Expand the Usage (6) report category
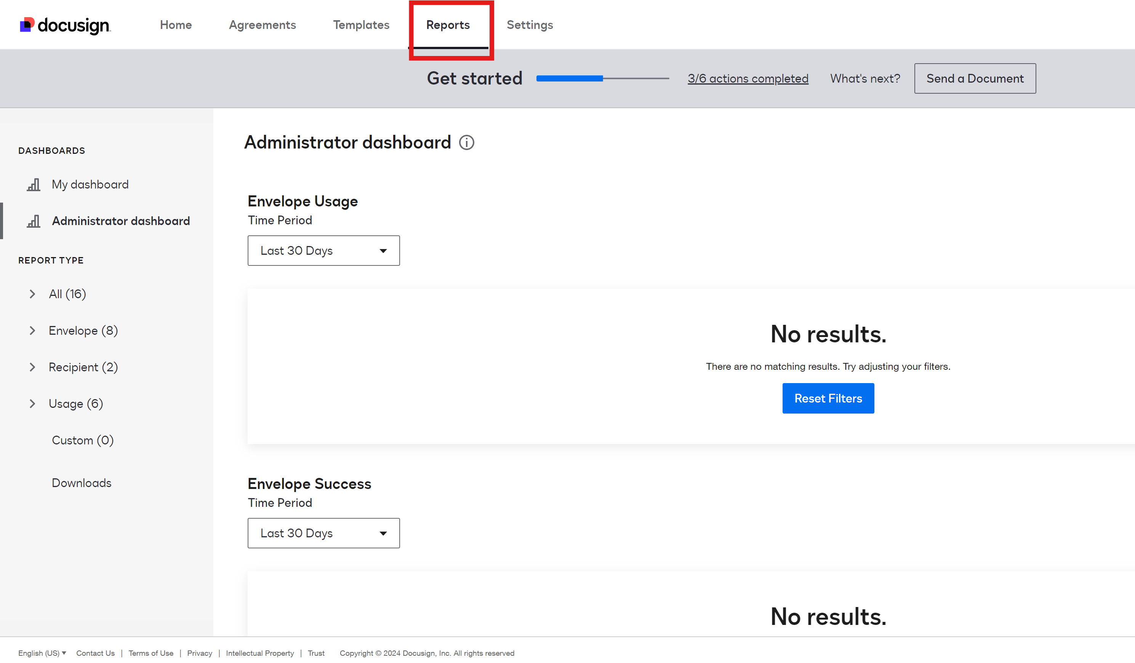The image size is (1135, 663). tap(32, 404)
